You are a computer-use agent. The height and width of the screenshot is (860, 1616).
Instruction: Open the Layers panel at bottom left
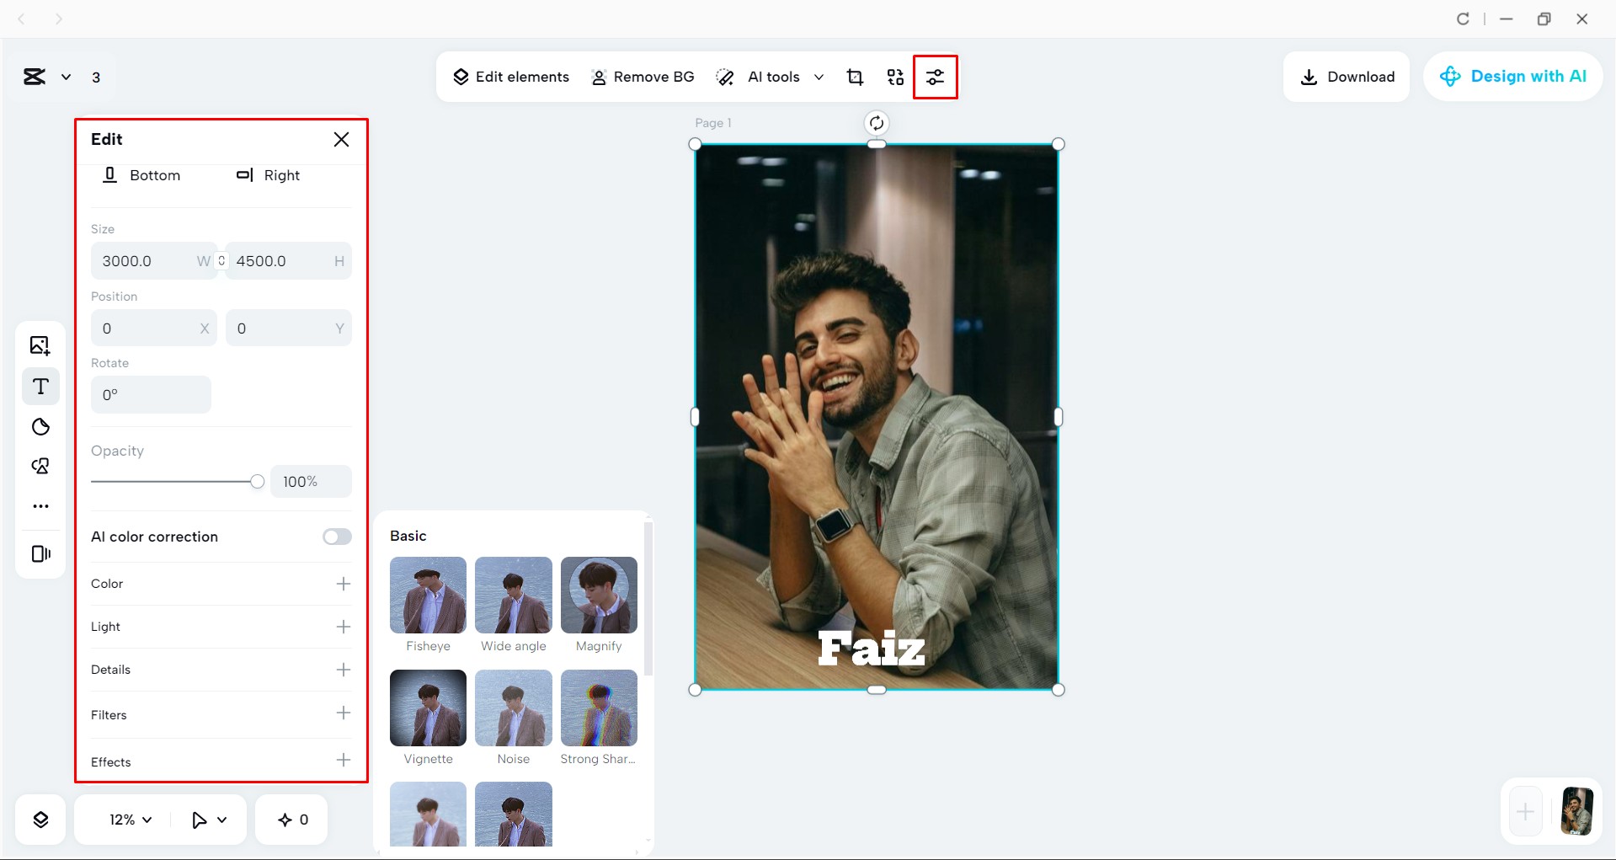(x=40, y=819)
